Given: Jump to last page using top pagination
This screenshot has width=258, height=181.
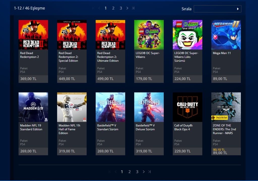Looking at the screenshot, I should 133,8.
